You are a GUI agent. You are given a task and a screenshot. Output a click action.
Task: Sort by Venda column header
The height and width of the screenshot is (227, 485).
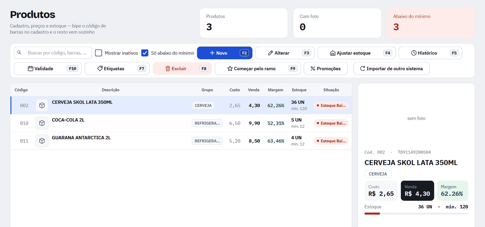[x=254, y=90]
